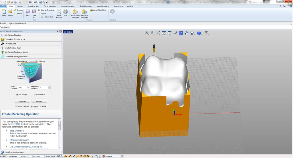
Task: Switch to the Solid Modeling tab
Action: point(86,6)
